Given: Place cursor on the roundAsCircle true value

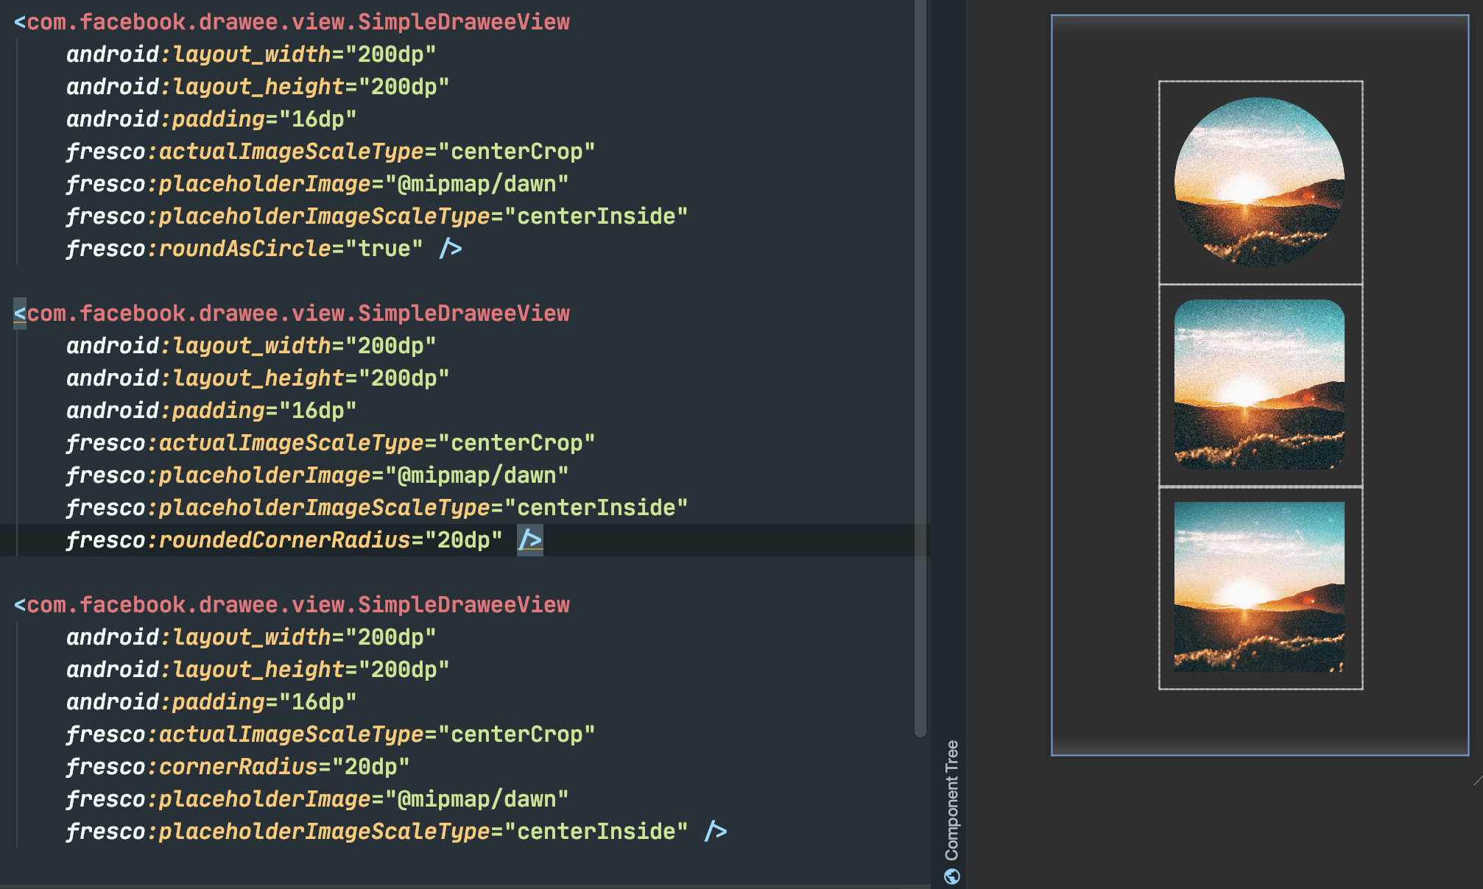Looking at the screenshot, I should tap(384, 249).
